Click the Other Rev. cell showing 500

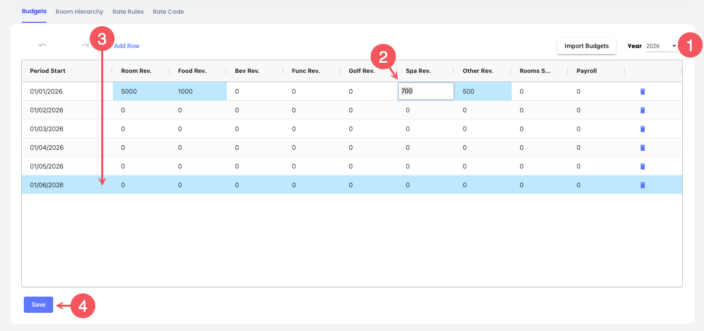(482, 92)
